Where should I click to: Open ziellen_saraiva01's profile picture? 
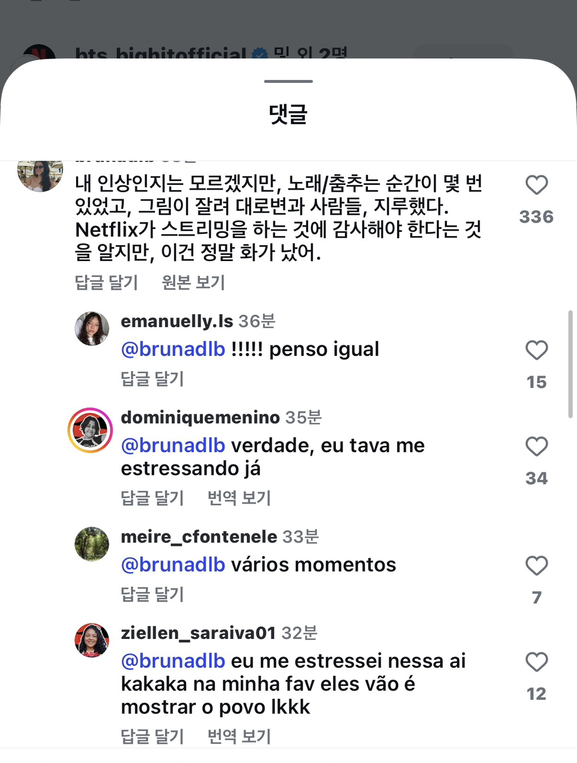point(92,640)
